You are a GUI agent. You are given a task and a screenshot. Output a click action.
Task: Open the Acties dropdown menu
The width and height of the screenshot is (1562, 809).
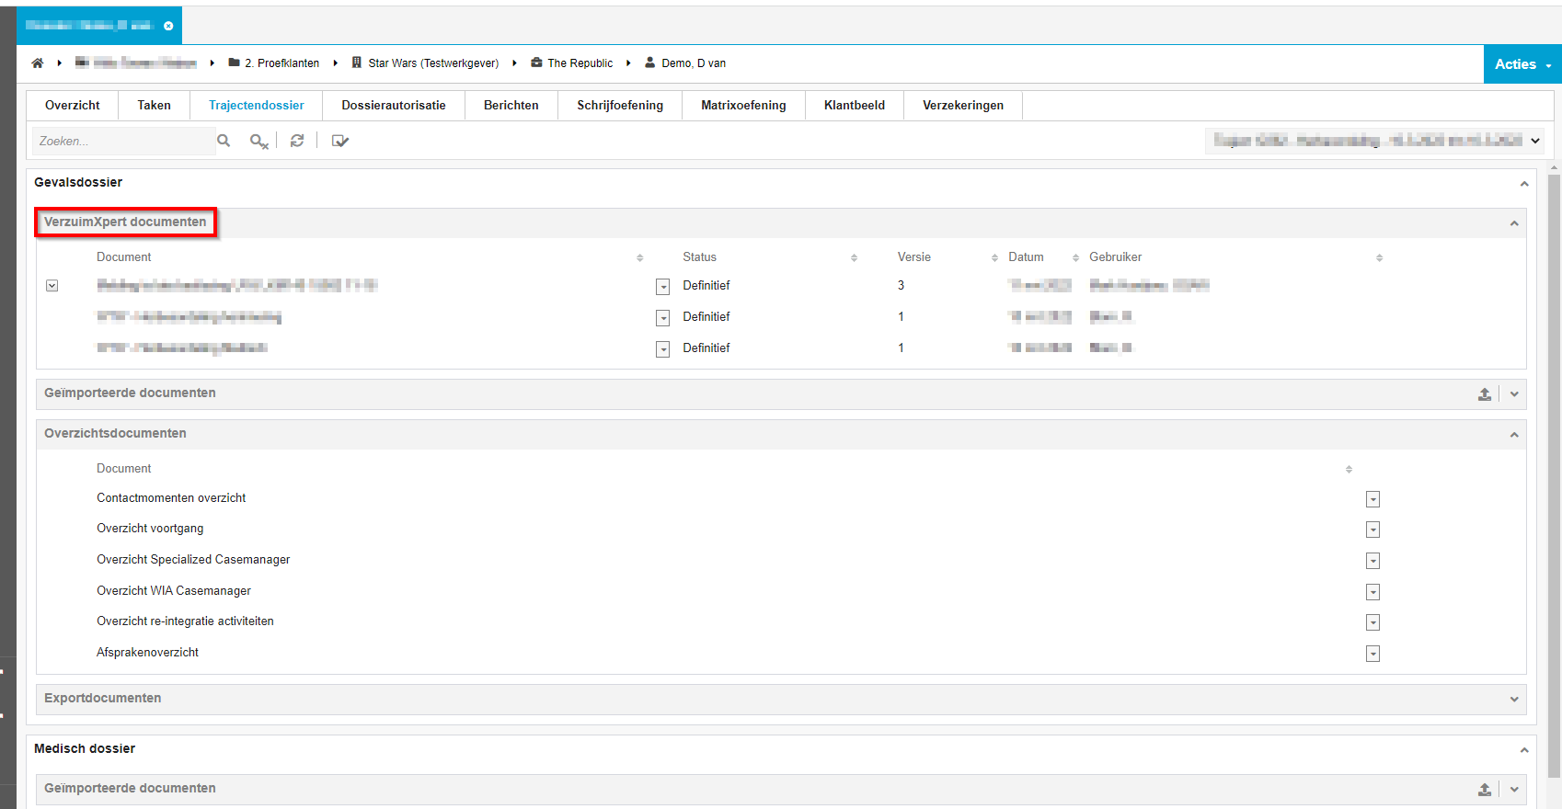[x=1522, y=64]
